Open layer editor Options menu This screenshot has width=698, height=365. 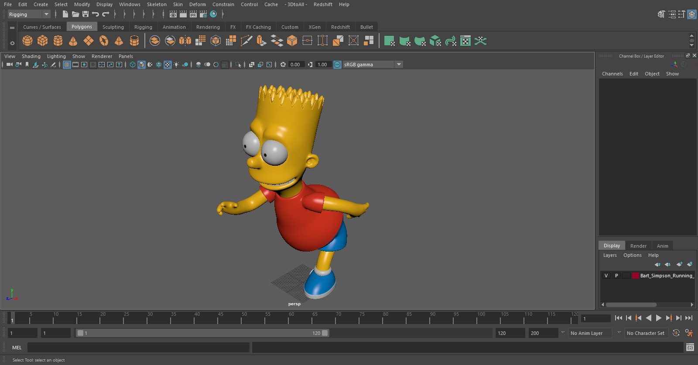click(x=632, y=255)
